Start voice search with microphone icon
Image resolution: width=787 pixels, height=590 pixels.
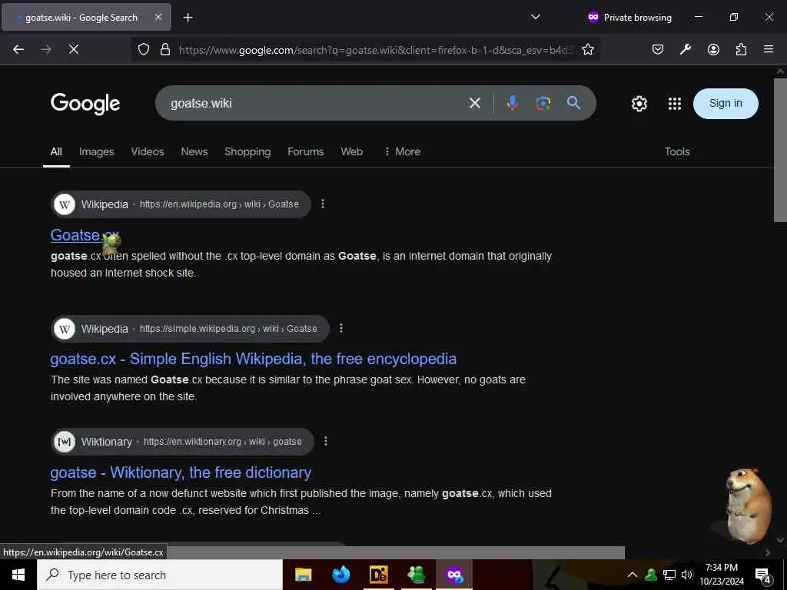pyautogui.click(x=513, y=103)
